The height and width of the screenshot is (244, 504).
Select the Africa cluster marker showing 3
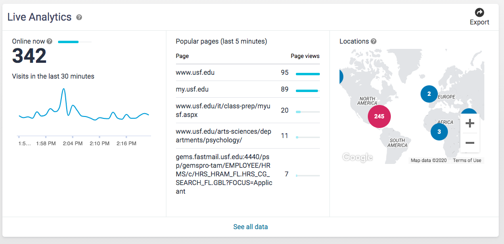click(439, 131)
